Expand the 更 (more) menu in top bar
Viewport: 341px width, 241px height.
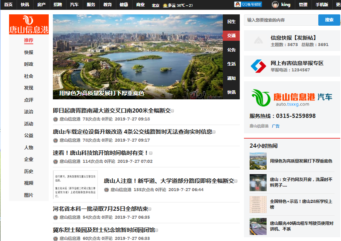coord(338,5)
